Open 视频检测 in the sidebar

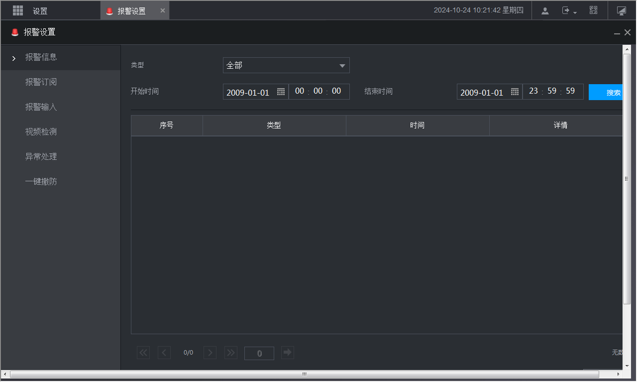click(41, 132)
